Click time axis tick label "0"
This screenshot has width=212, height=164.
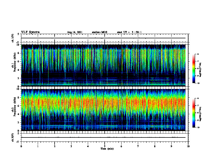tap(21, 146)
